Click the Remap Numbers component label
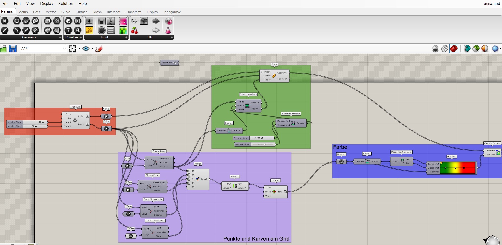 pos(248,94)
